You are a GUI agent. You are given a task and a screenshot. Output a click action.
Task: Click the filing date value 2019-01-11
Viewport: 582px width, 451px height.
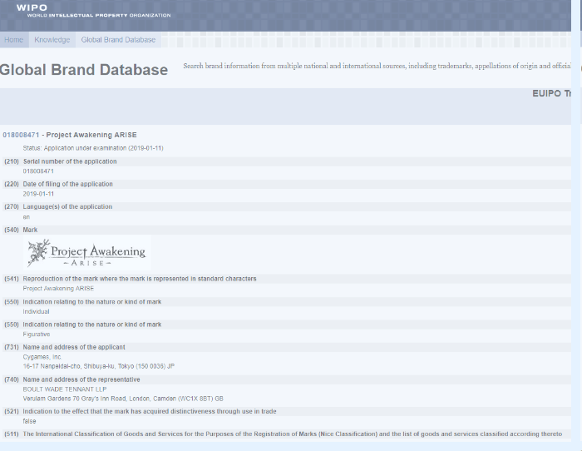pos(40,193)
